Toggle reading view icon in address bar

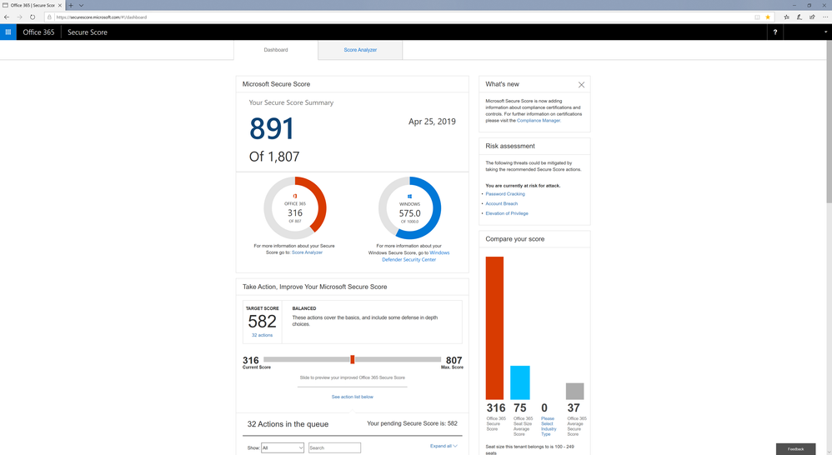(757, 17)
